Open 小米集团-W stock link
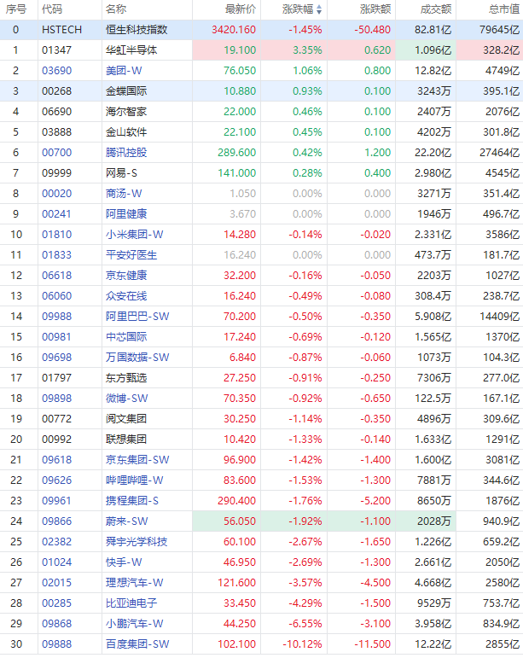The height and width of the screenshot is (658, 523). pos(134,234)
